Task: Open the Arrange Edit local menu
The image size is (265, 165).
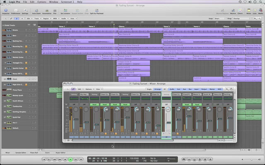Action: [x=29, y=19]
